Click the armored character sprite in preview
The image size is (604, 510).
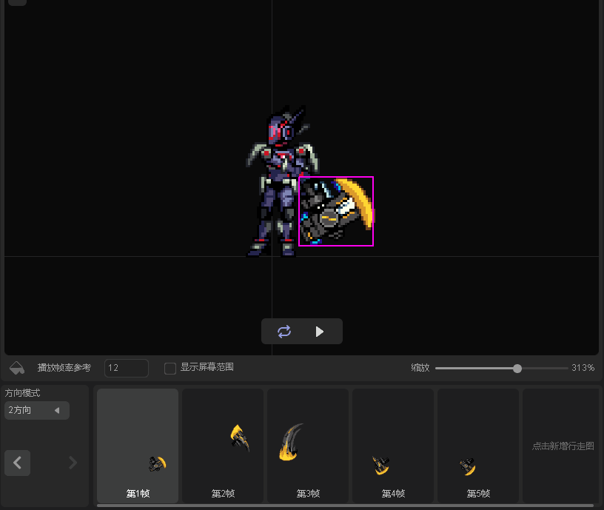pyautogui.click(x=282, y=181)
